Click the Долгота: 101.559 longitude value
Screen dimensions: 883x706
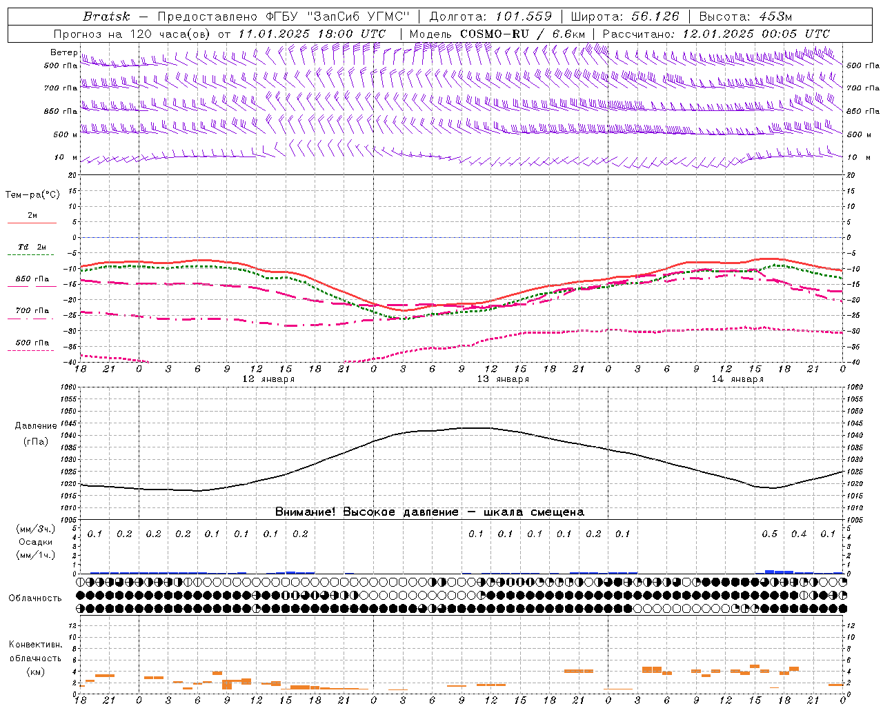click(491, 17)
